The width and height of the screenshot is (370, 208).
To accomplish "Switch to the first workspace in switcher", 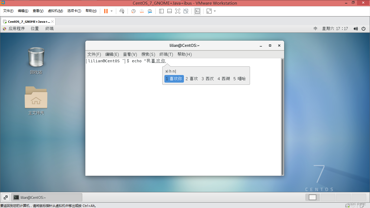I will point(313,197).
